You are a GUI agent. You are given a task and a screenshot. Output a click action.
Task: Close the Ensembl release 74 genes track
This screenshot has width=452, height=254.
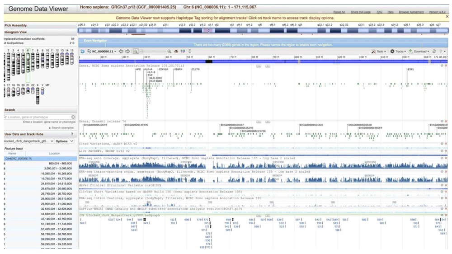(446, 122)
